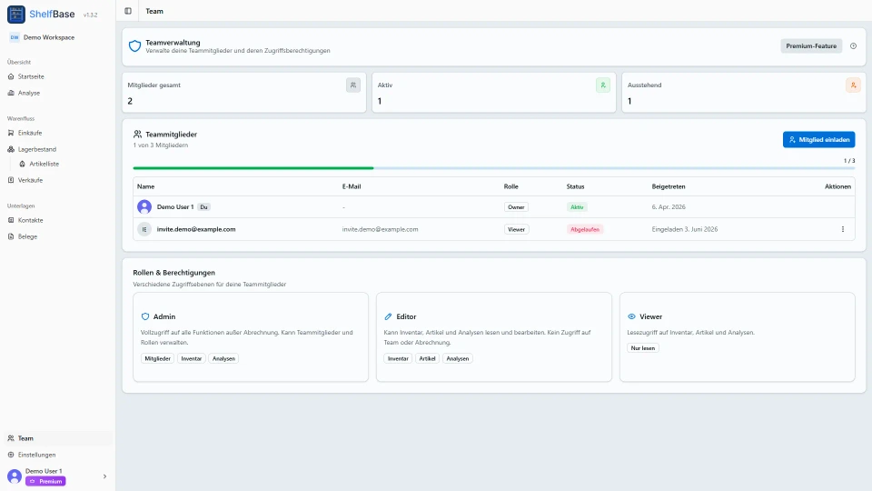This screenshot has height=491, width=872.
Task: Click the orange Ausstehend user icon
Action: tap(853, 85)
